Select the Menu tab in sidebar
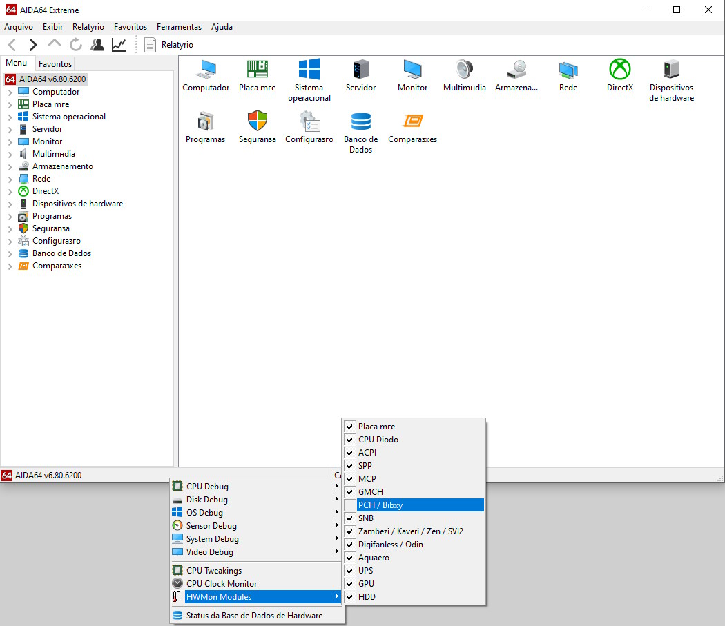The width and height of the screenshot is (725, 626). [16, 63]
